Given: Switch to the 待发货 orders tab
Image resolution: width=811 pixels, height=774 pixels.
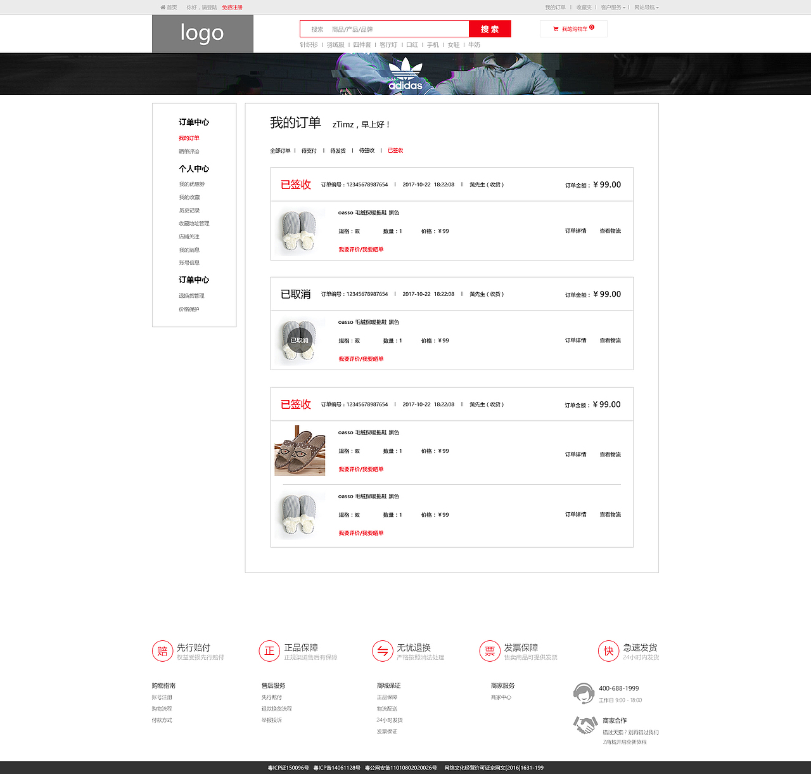Looking at the screenshot, I should pyautogui.click(x=338, y=151).
